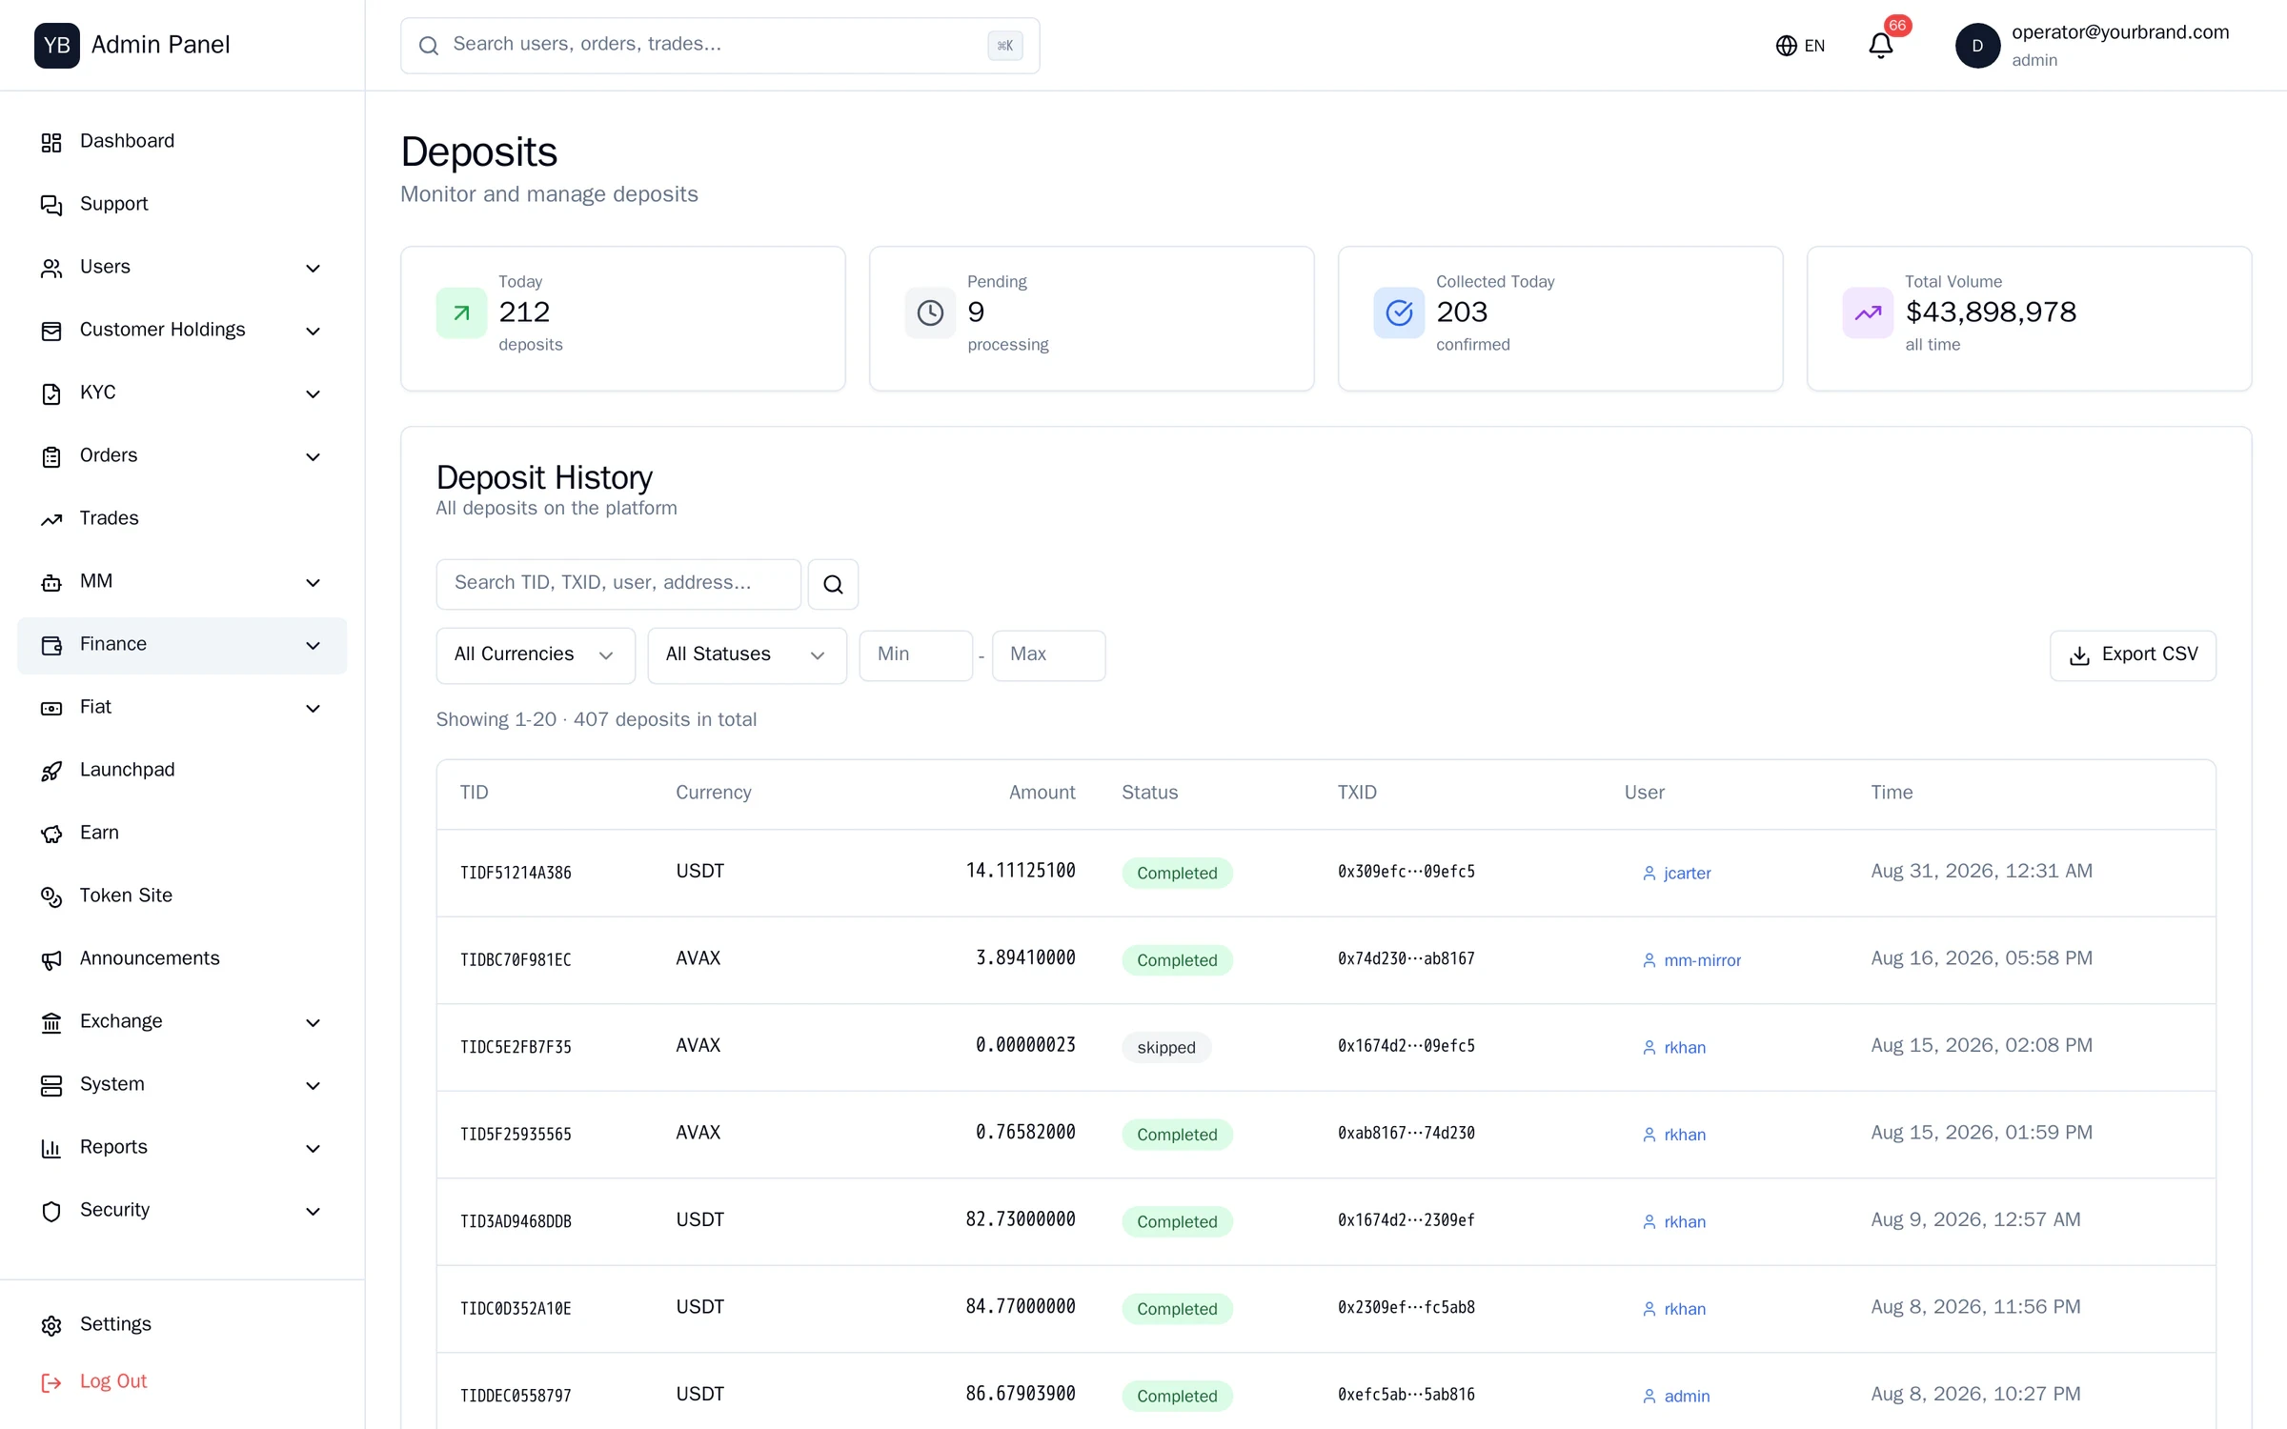
Task: Click the Pending clock icon
Action: [x=930, y=312]
